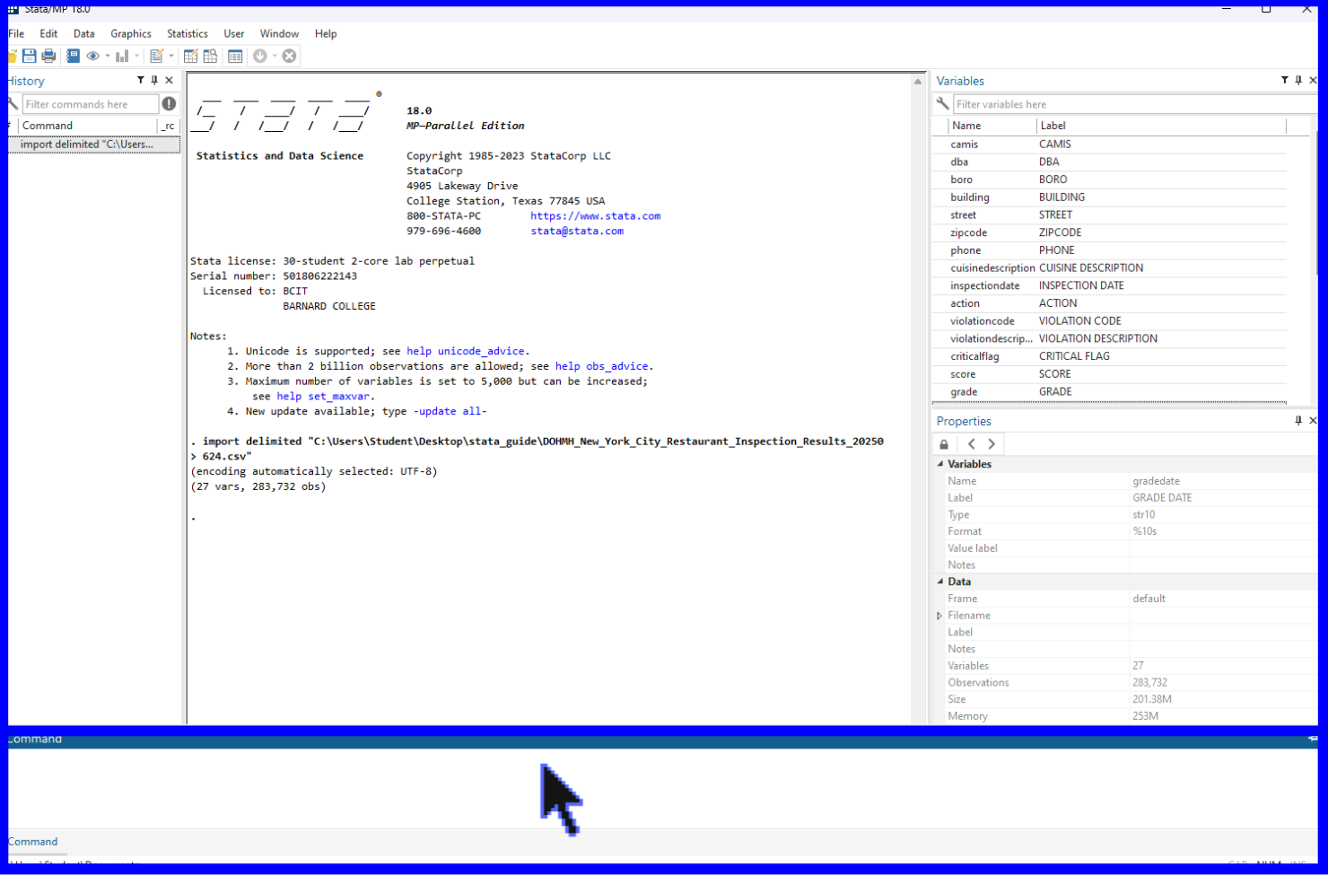Select the inspectiondate variable row
Viewport: 1328px width, 875px height.
click(x=1109, y=285)
